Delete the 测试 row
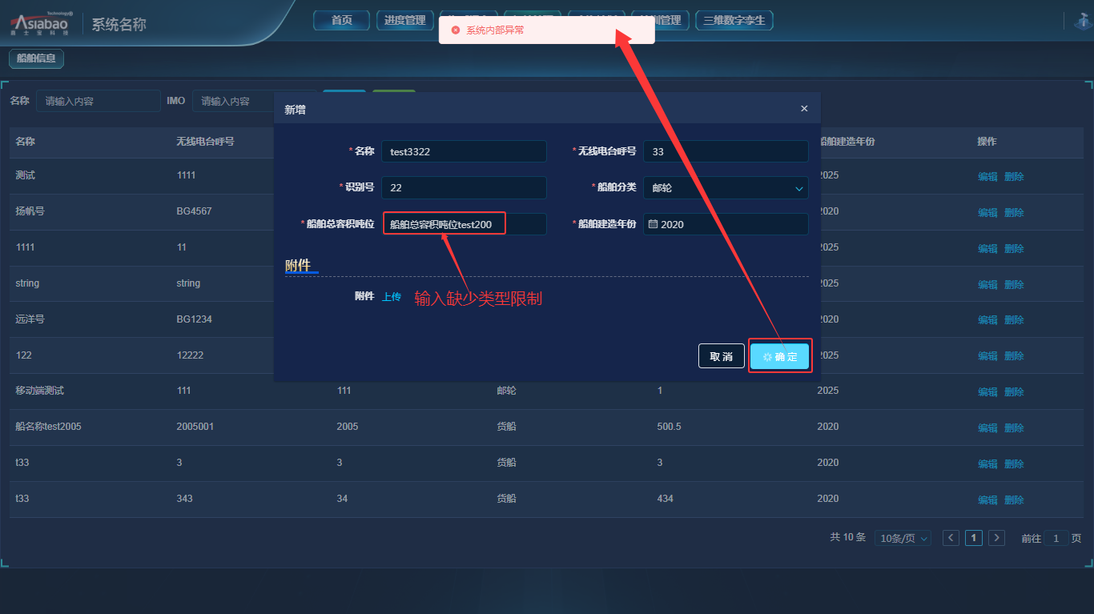 pos(1014,177)
